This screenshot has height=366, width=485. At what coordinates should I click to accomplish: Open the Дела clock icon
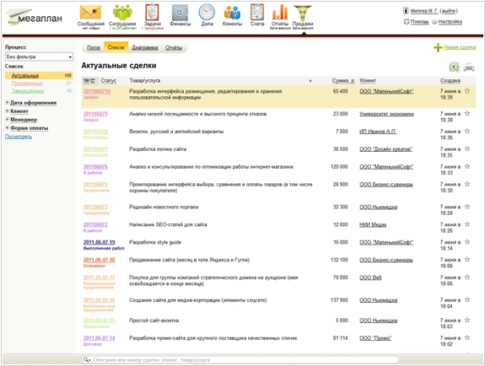pyautogui.click(x=207, y=13)
